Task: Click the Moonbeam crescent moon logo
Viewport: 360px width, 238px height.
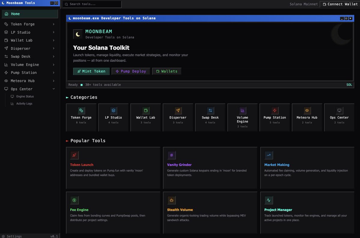Action: pyautogui.click(x=77, y=34)
